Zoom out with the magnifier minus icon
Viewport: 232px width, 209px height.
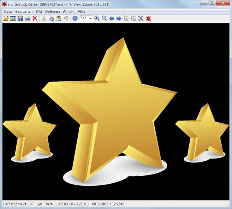[x=104, y=18]
